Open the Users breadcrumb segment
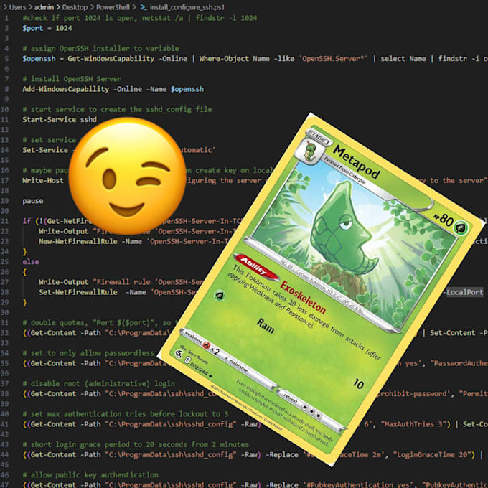 [17, 7]
